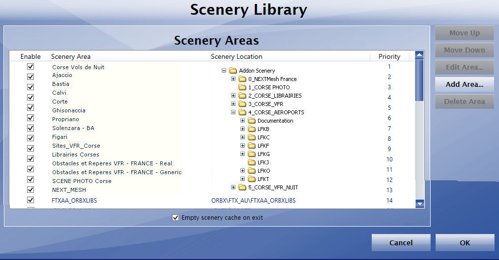
Task: Select the 1_CORSE PHOTO folder icon
Action: tap(242, 87)
